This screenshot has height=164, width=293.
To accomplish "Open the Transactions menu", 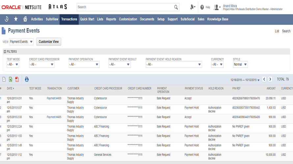I will coord(69,19).
